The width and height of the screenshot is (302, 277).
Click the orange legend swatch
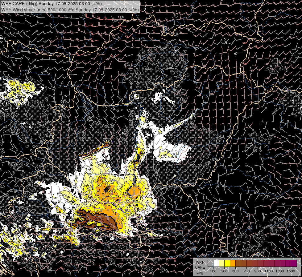233,263
